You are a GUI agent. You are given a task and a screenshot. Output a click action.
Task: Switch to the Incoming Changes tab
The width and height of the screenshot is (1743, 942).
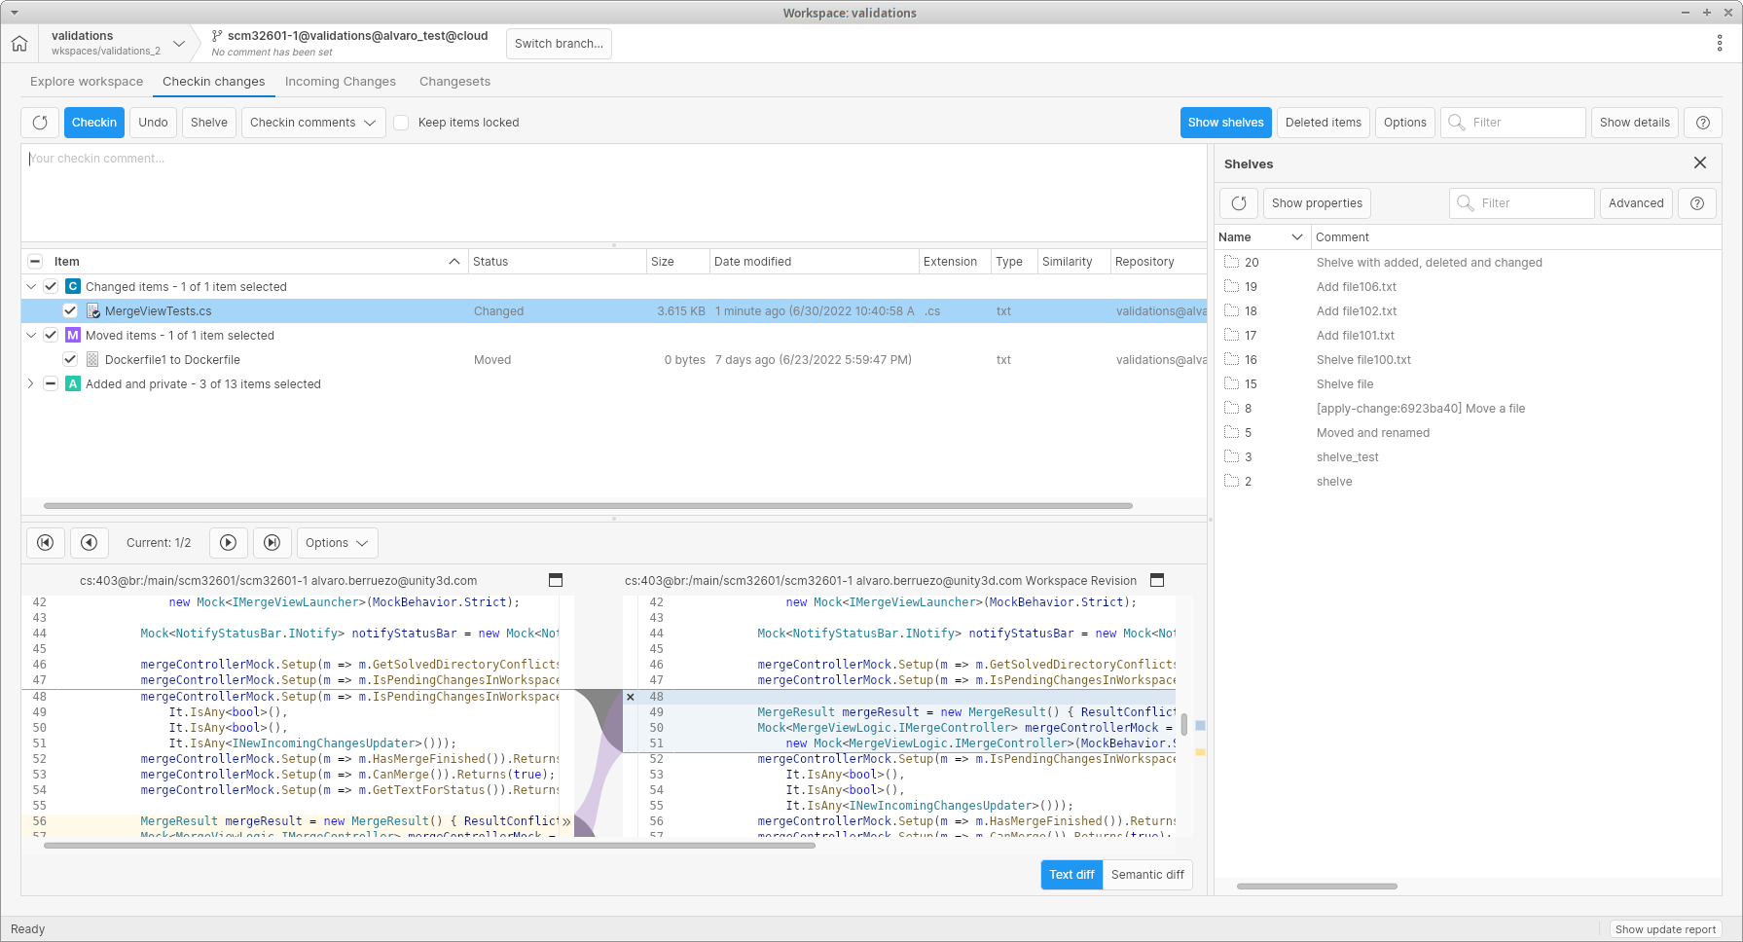click(340, 82)
